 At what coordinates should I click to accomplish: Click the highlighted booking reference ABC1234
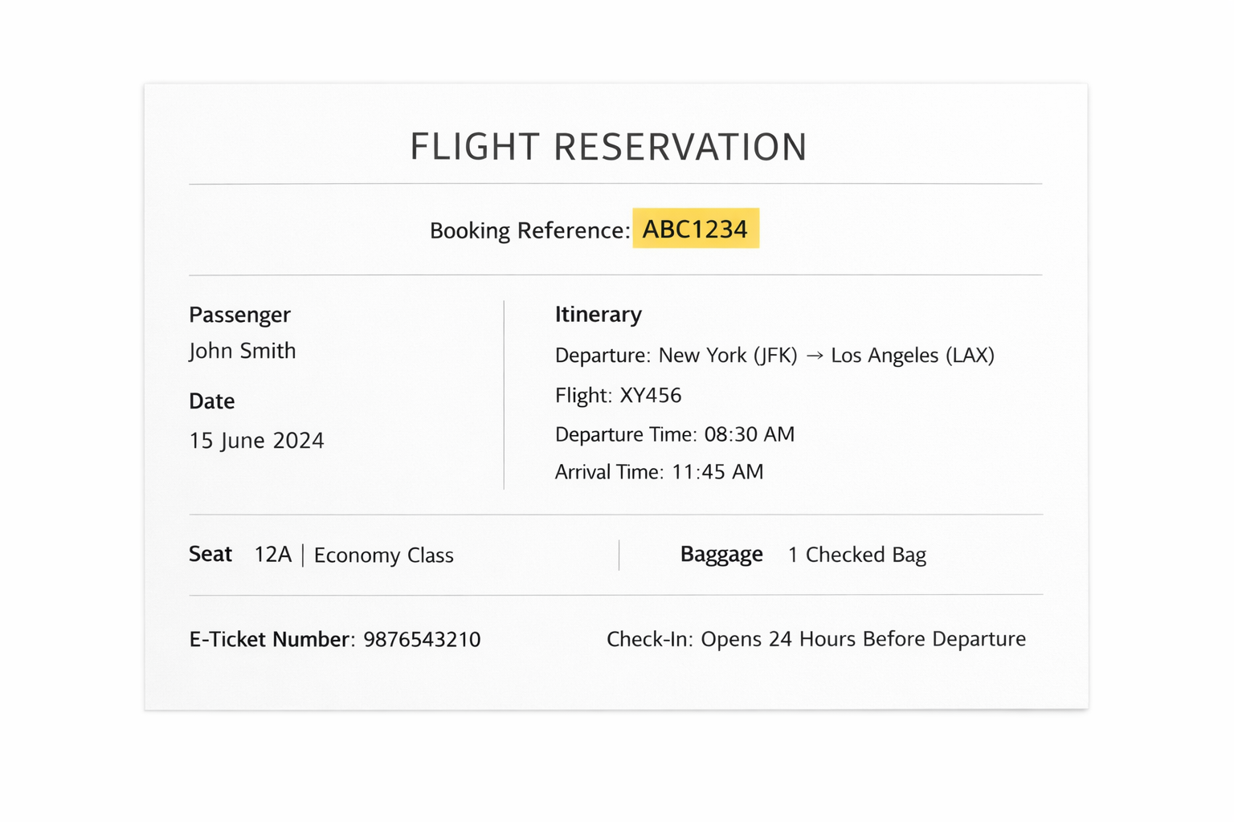tap(695, 230)
